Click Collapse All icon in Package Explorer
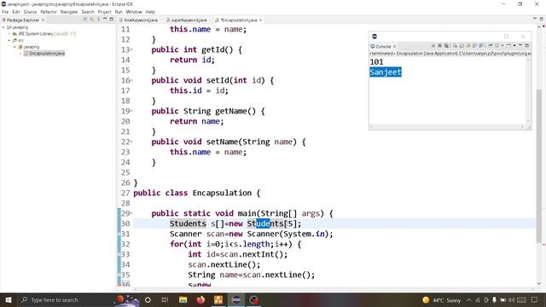The width and height of the screenshot is (546, 307). [x=85, y=20]
